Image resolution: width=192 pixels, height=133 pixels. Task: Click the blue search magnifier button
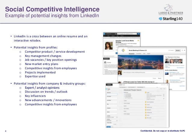coord(138,34)
